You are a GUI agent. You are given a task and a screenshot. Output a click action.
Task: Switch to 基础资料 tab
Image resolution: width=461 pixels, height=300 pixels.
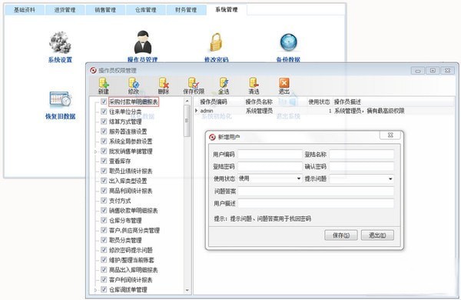25,10
